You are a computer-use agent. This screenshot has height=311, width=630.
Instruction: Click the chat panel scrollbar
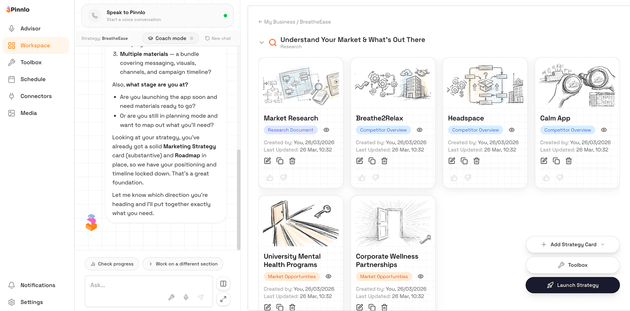pyautogui.click(x=239, y=199)
